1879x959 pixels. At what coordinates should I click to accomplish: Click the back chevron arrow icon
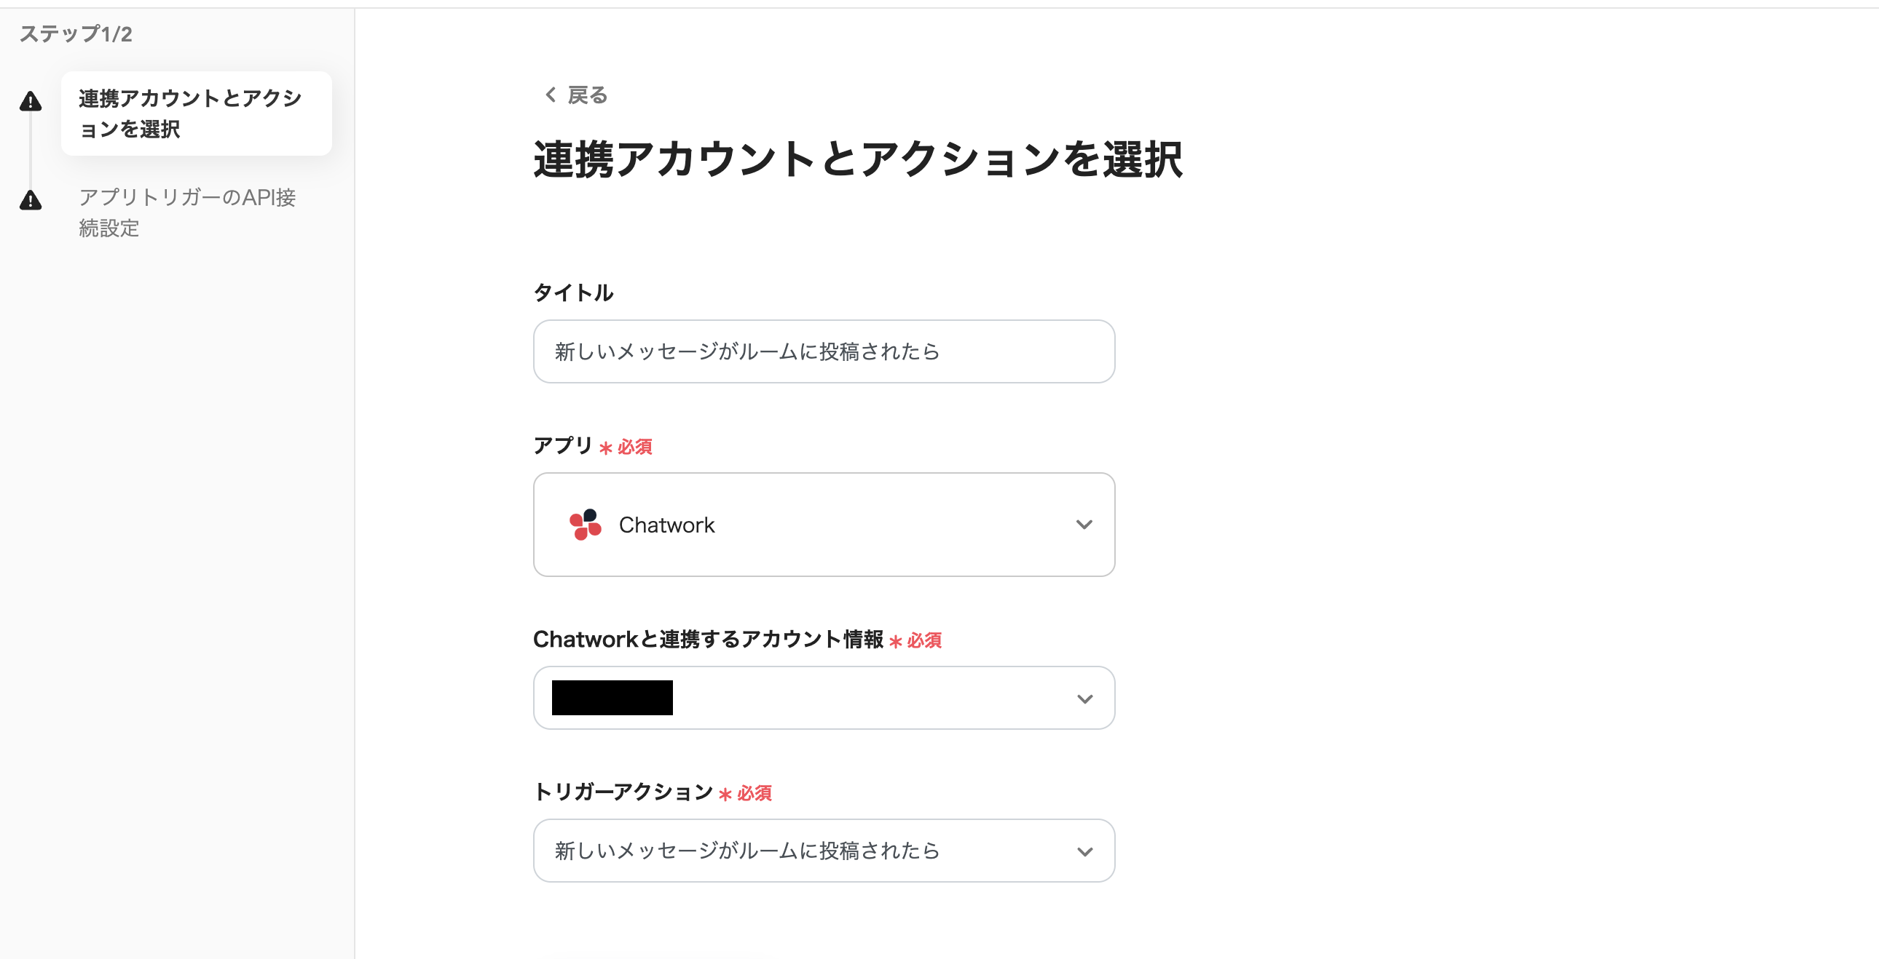point(551,95)
